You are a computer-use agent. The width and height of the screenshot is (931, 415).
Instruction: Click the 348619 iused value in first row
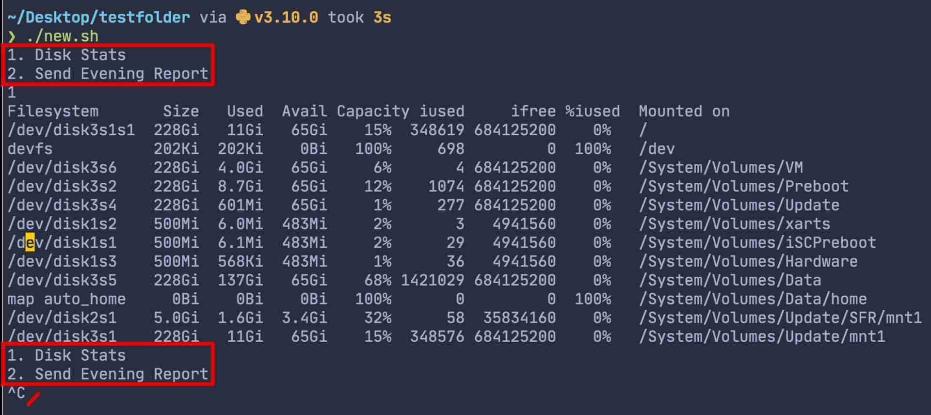point(437,130)
